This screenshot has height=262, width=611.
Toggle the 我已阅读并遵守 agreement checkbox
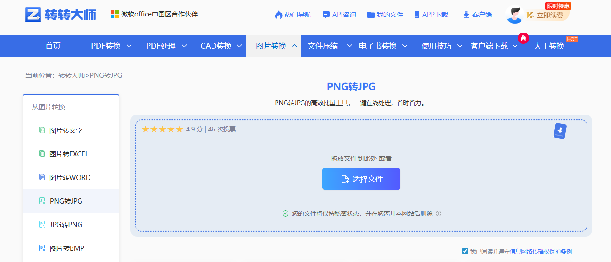coord(465,251)
